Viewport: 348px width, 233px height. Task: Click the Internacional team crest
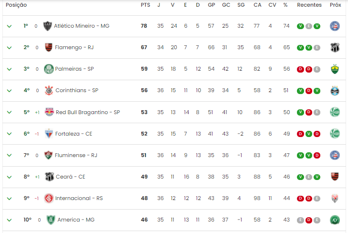[49, 198]
